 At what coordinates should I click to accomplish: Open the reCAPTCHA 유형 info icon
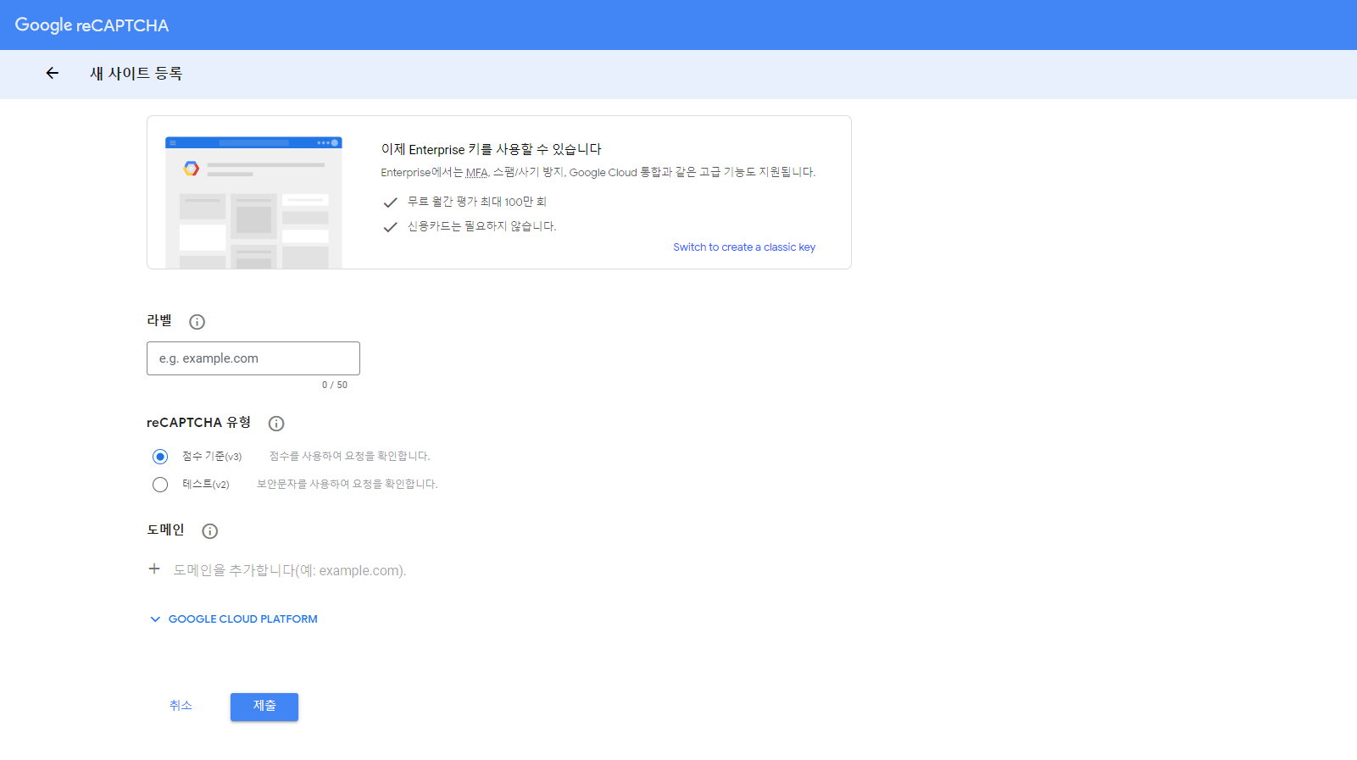(x=276, y=424)
